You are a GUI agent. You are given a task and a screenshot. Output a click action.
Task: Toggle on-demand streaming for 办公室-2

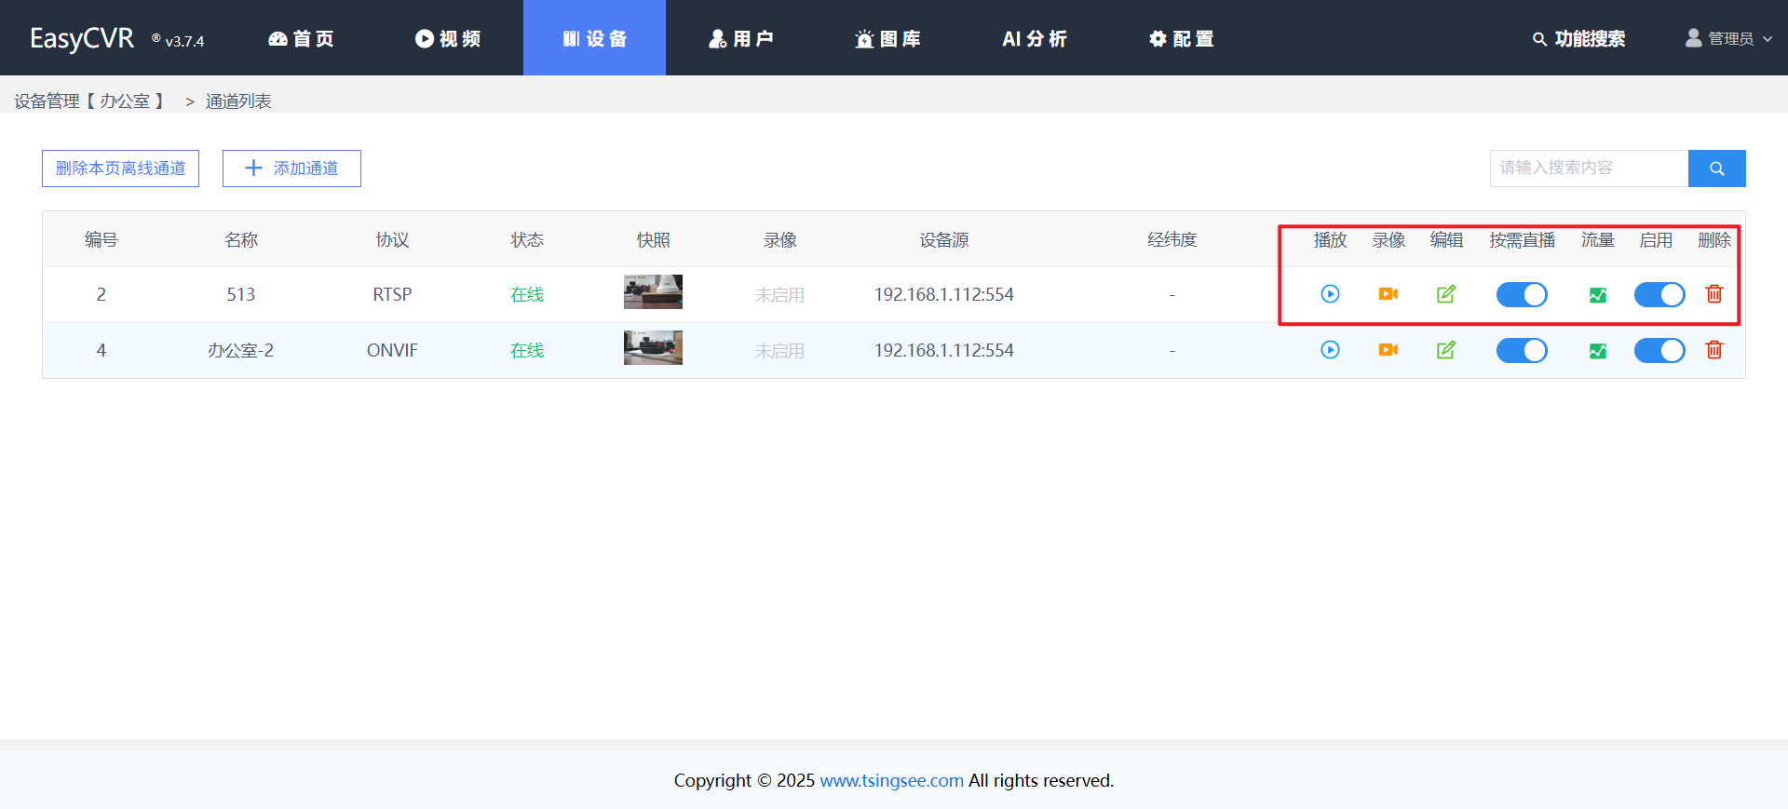point(1521,351)
